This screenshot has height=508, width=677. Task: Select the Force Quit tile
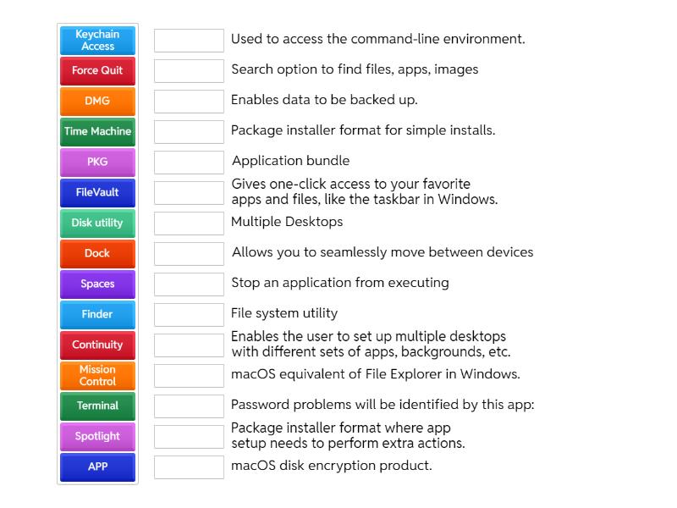pos(97,70)
